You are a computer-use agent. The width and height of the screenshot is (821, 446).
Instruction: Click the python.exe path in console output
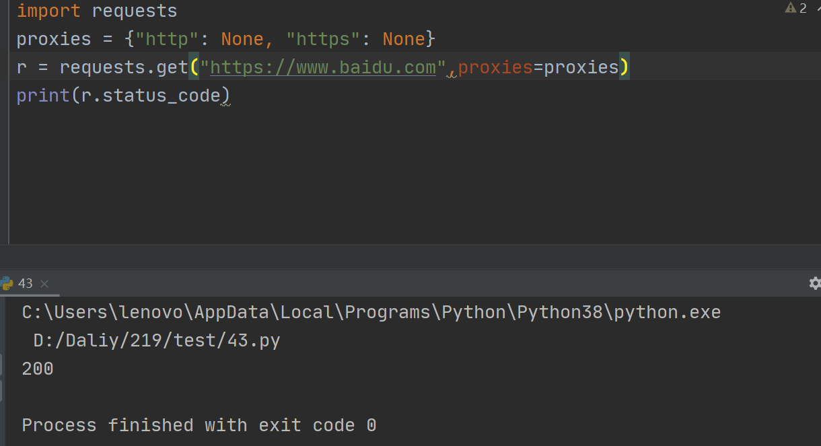(370, 311)
